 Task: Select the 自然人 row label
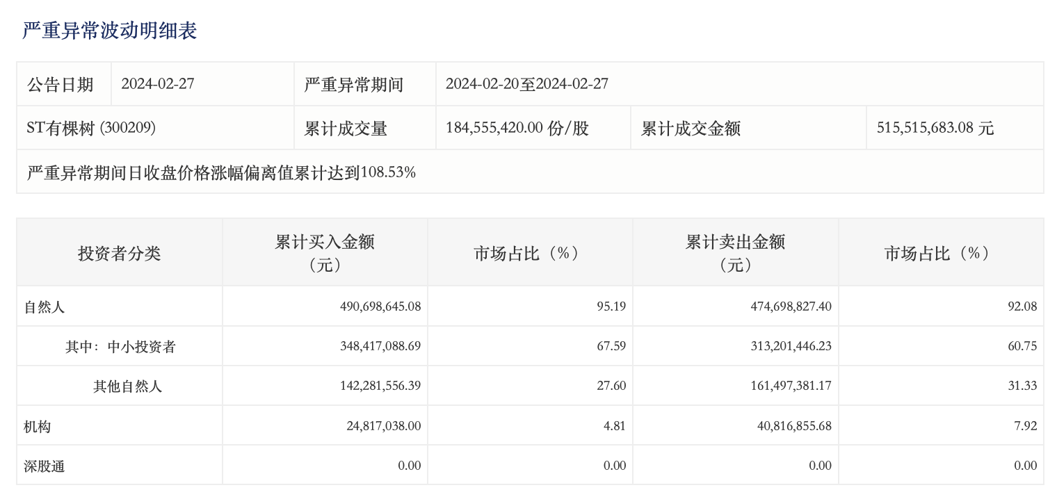(x=45, y=306)
